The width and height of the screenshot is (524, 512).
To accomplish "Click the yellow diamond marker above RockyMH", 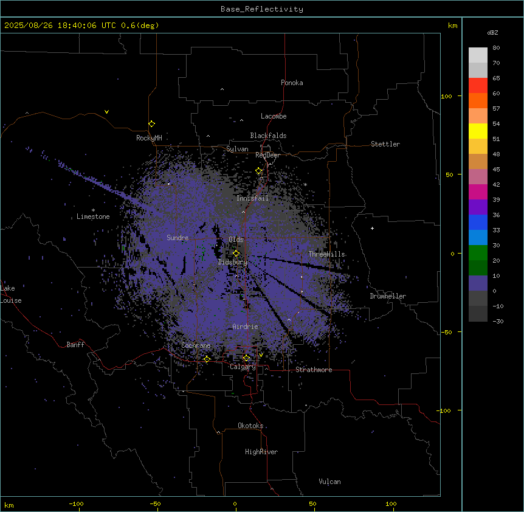I will [152, 124].
